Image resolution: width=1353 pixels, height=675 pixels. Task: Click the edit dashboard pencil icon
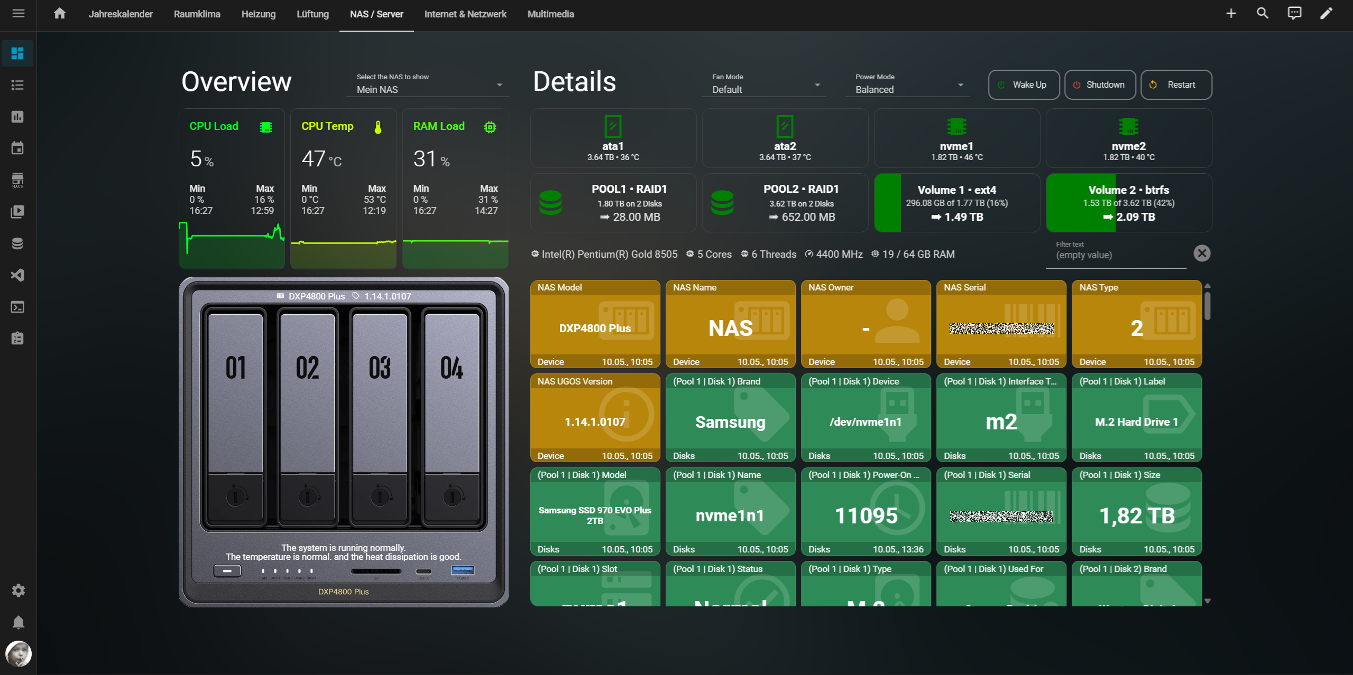[x=1326, y=14]
